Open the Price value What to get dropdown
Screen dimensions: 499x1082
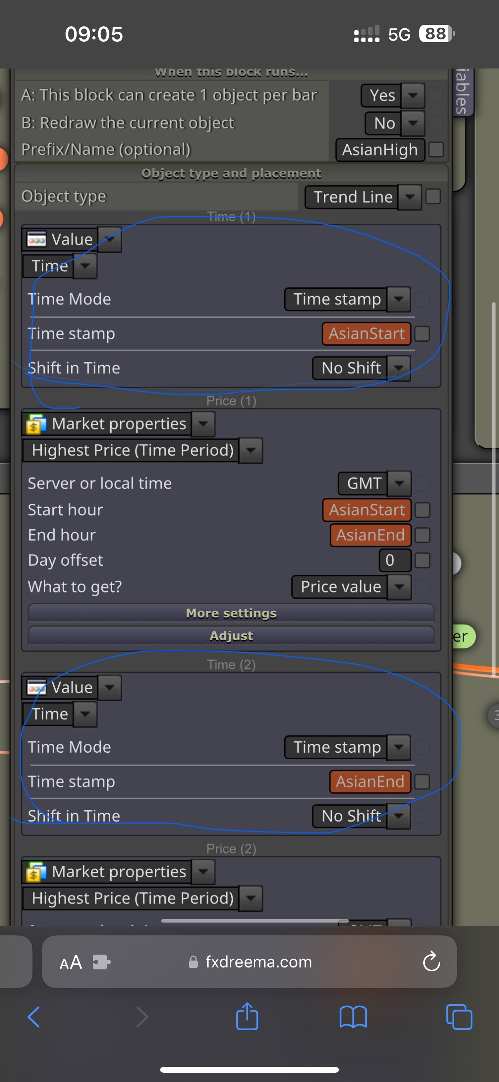[352, 587]
